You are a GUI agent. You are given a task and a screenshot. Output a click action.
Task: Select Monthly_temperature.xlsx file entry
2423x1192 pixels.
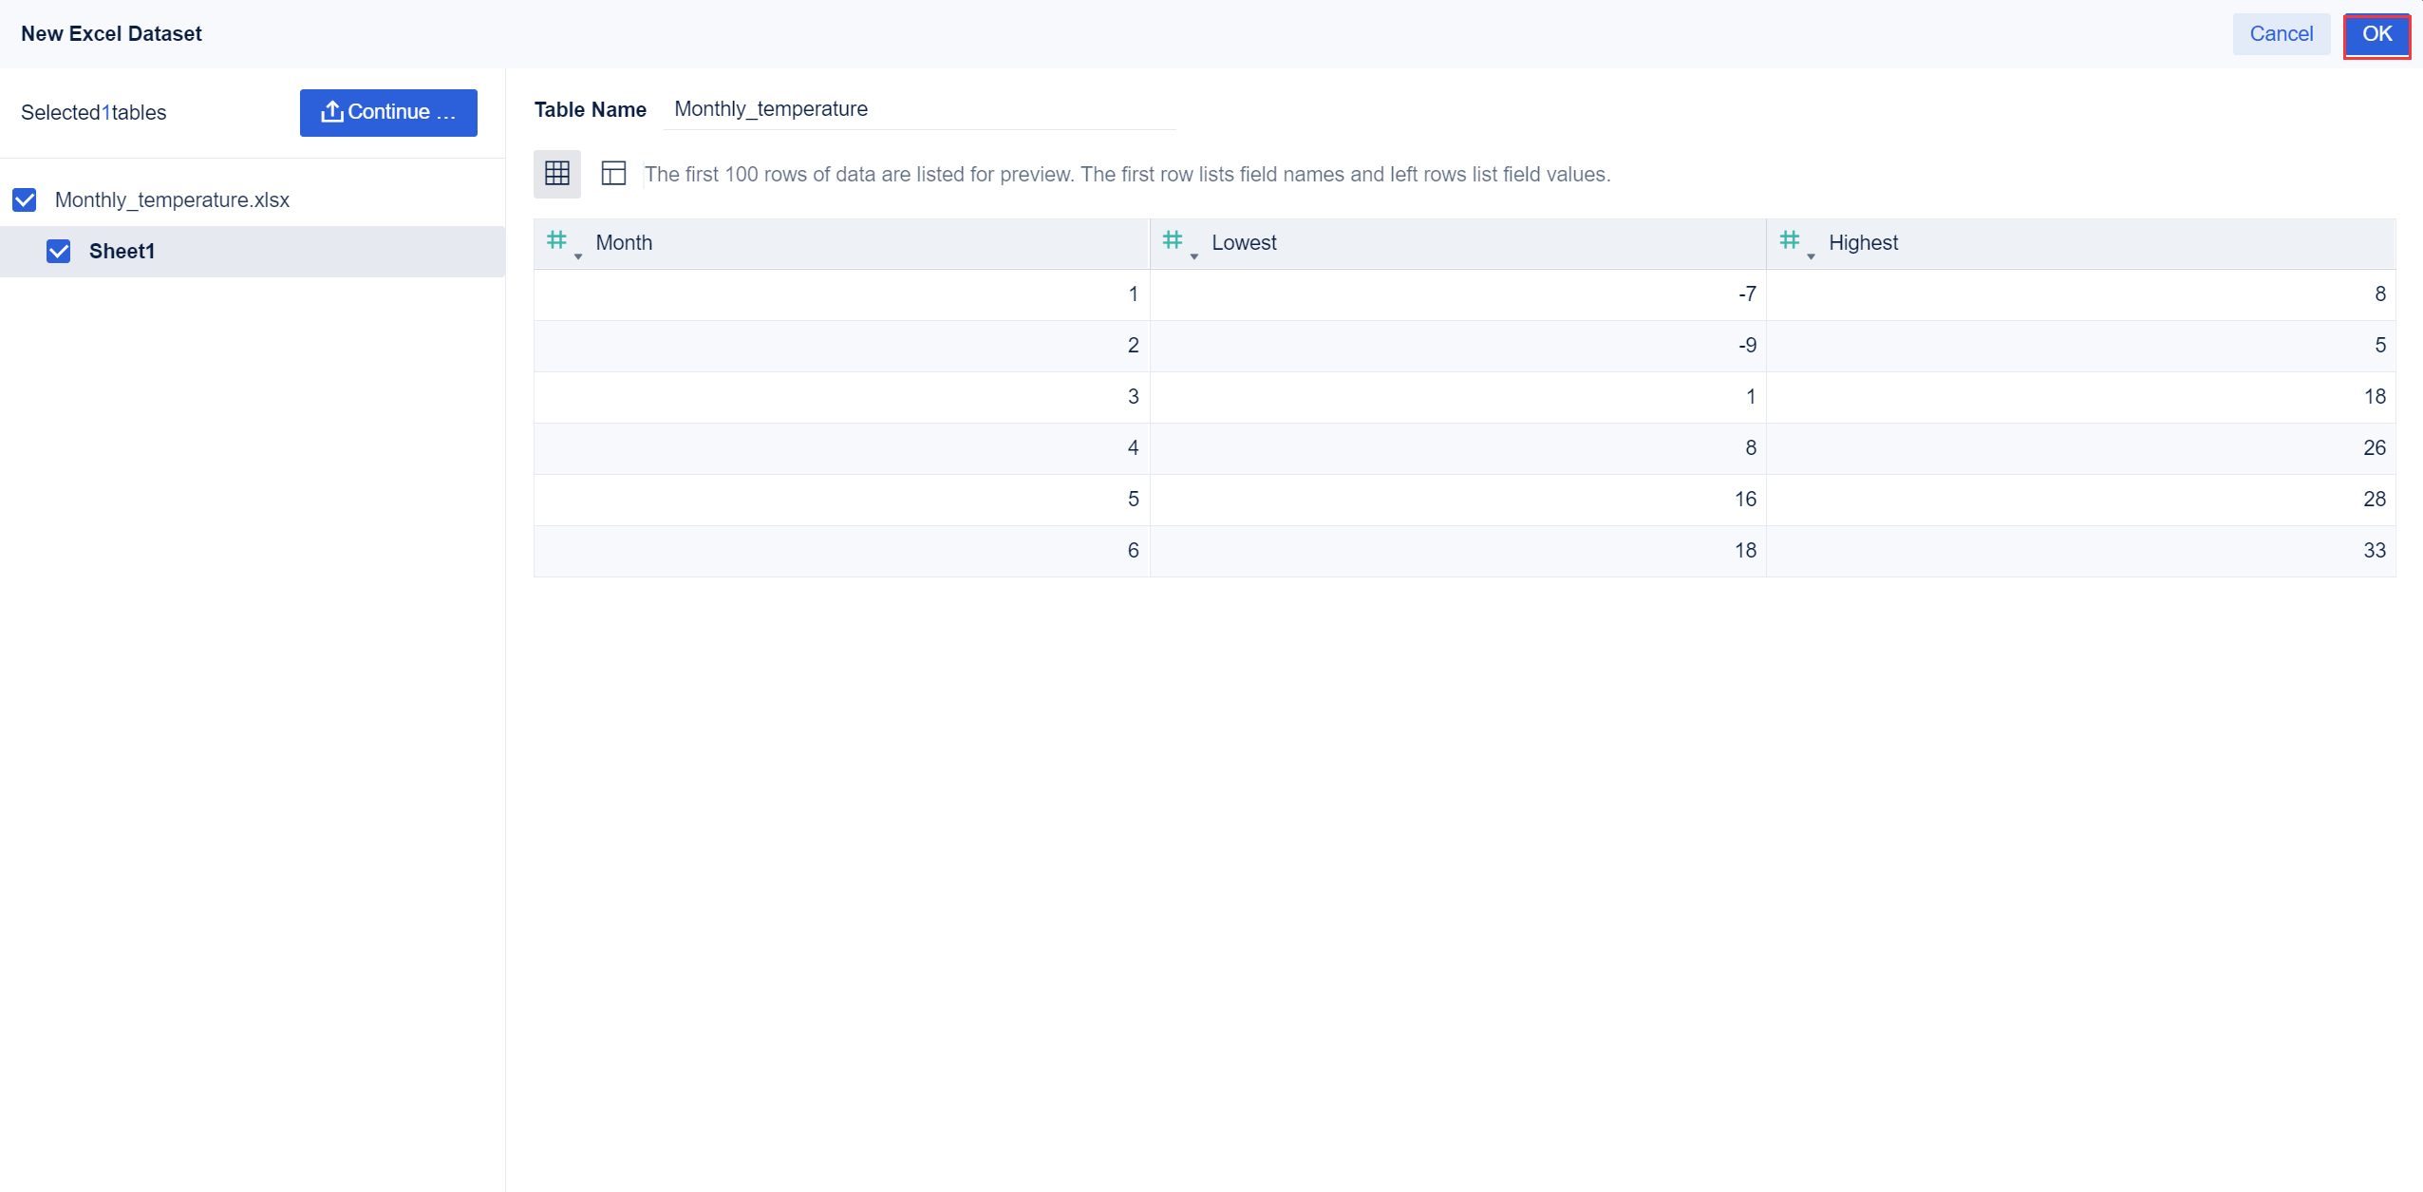tap(172, 199)
